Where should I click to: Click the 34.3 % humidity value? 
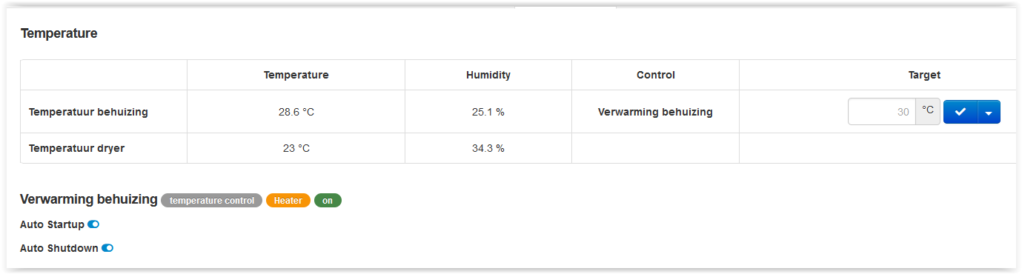pos(488,148)
